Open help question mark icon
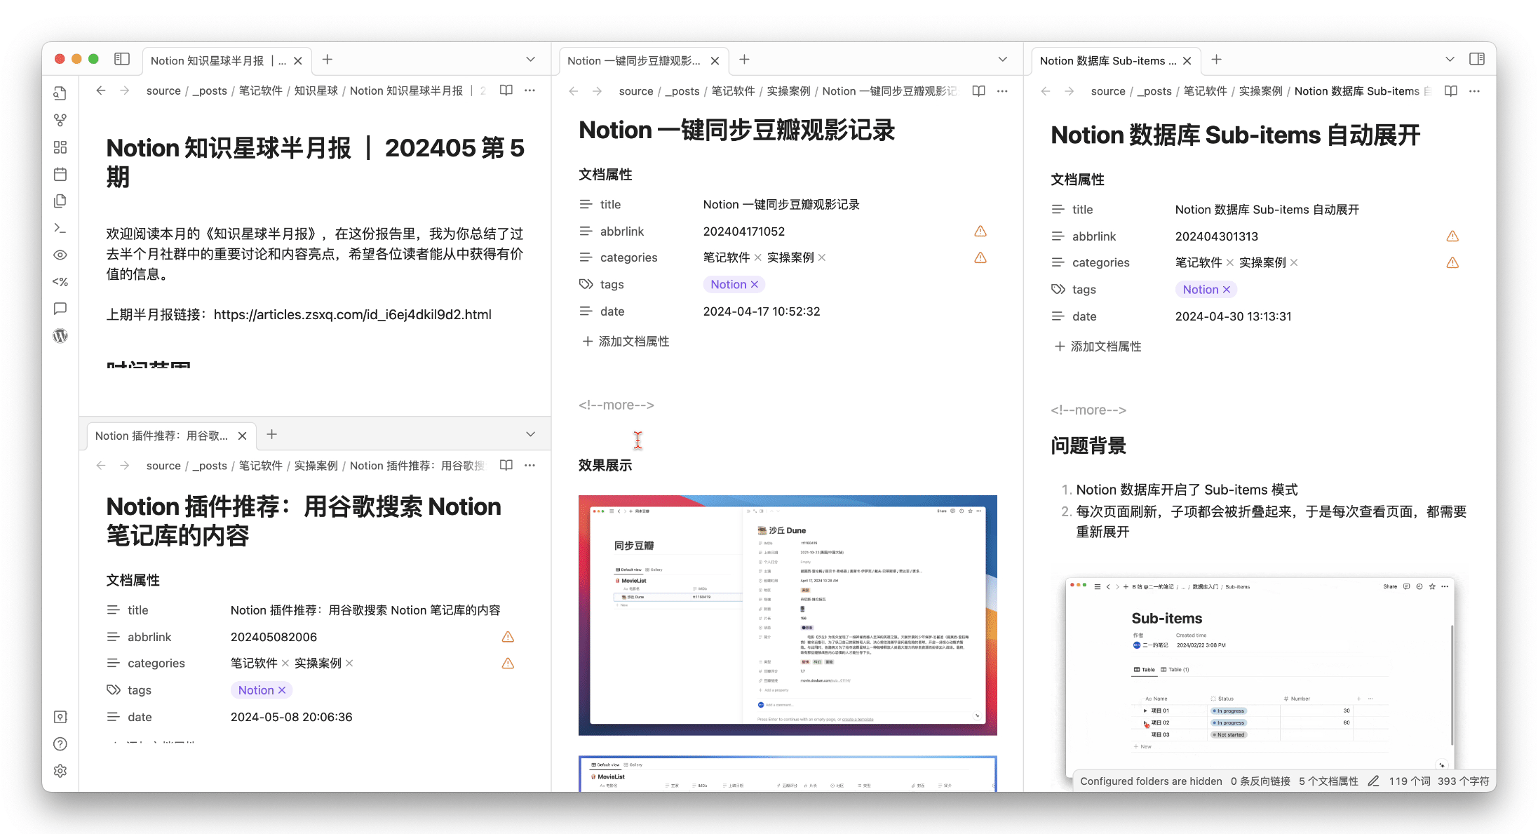1538x834 pixels. click(x=60, y=744)
